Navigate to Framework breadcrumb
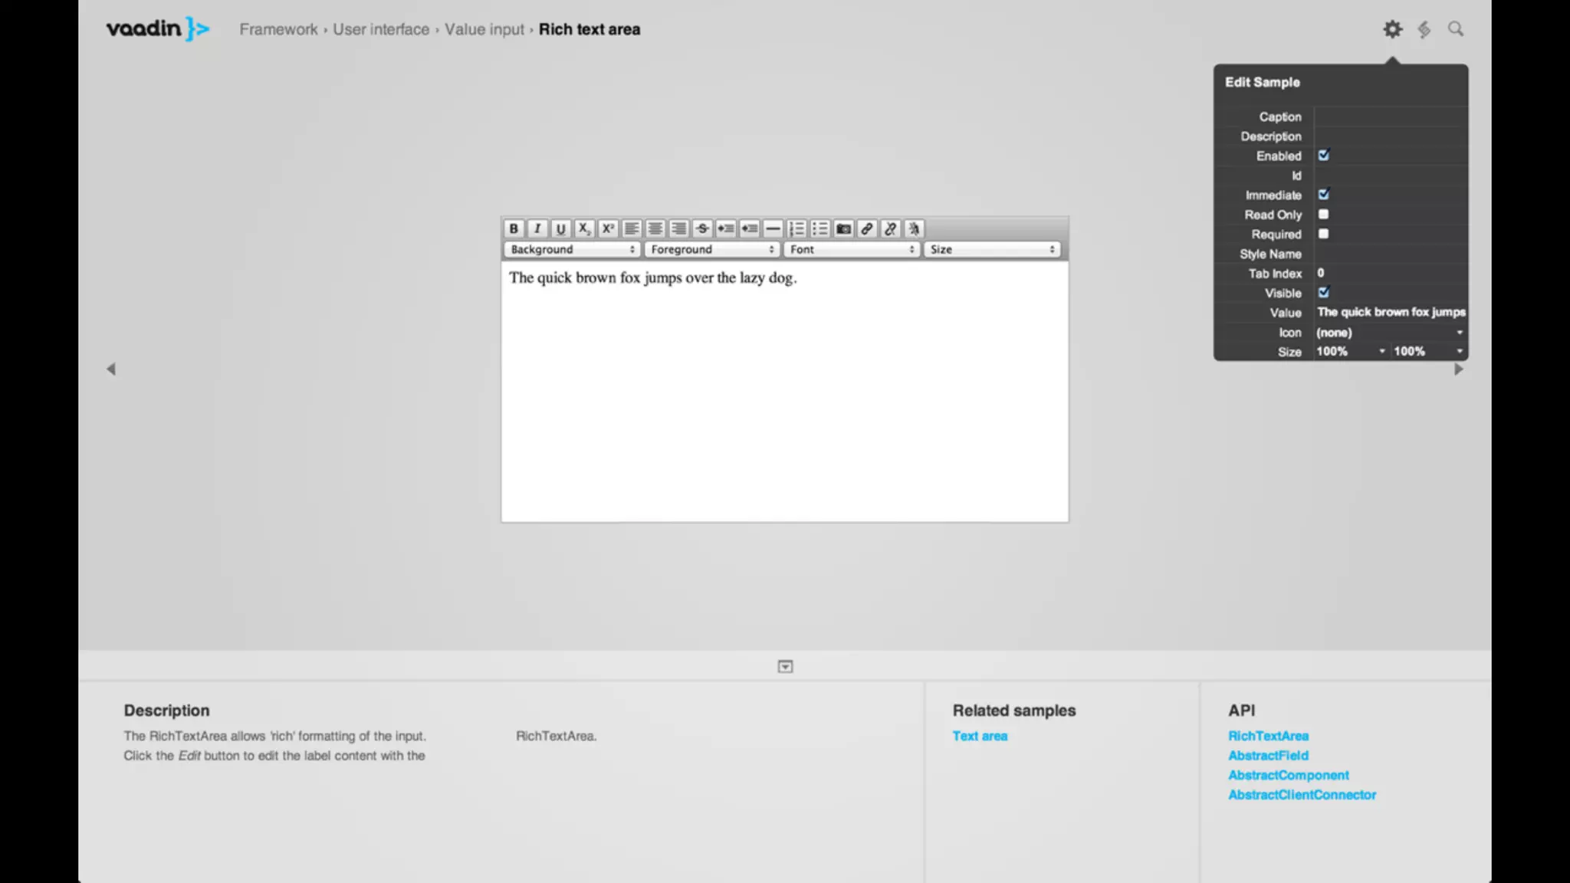Screen dimensions: 1570x883 click(x=278, y=29)
